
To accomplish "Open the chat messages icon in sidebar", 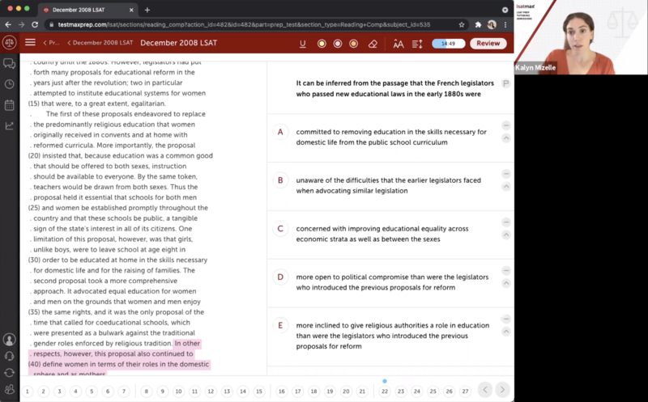I will point(10,63).
